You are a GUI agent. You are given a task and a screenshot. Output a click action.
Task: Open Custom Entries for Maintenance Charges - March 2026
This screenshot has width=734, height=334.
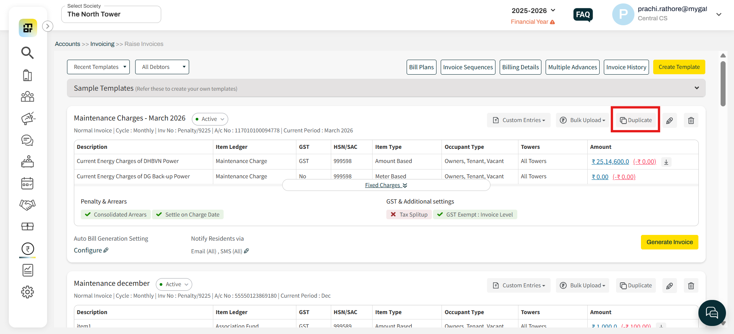[519, 120]
